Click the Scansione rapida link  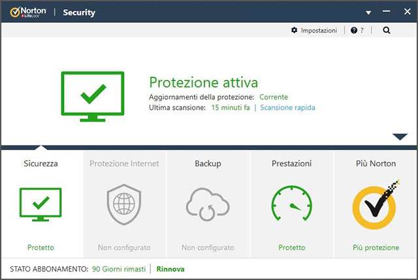pyautogui.click(x=287, y=108)
